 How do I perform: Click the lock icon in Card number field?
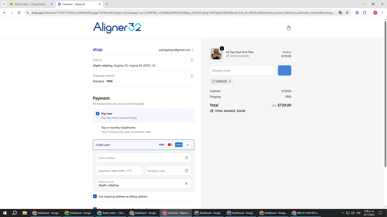point(186,158)
